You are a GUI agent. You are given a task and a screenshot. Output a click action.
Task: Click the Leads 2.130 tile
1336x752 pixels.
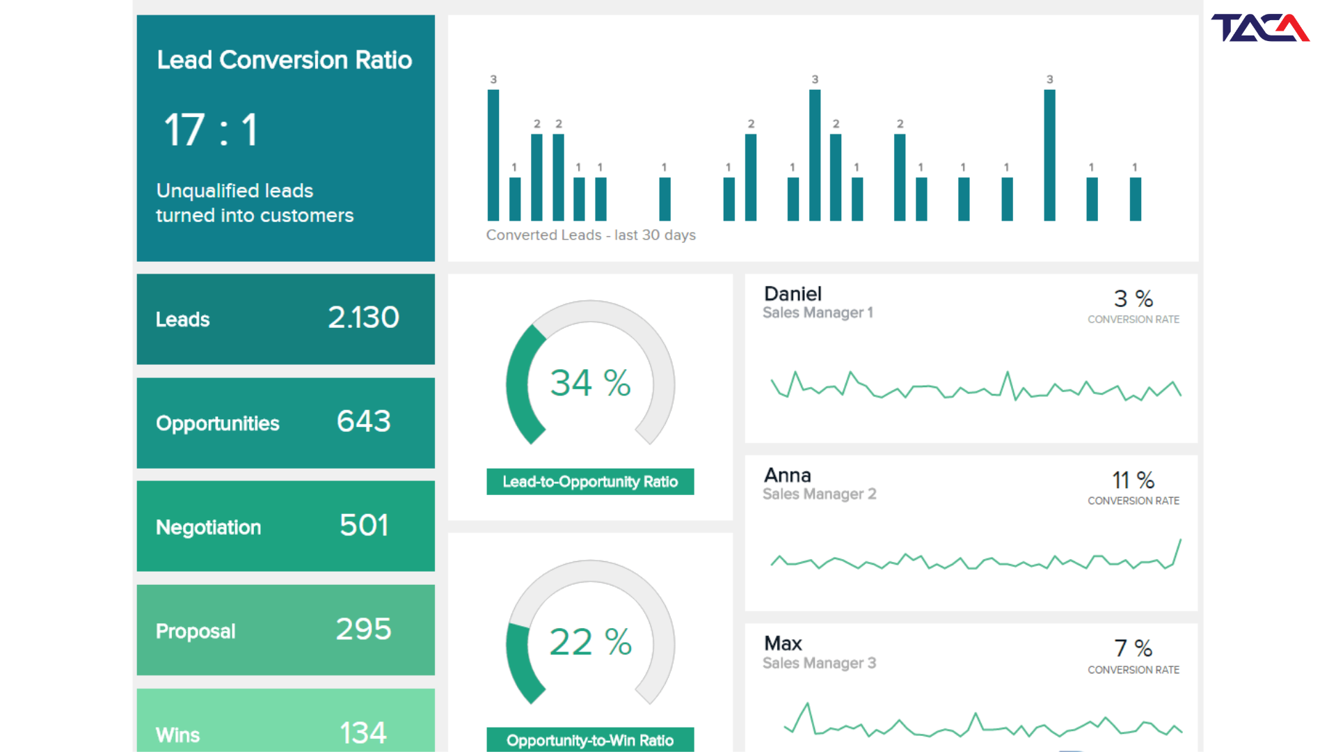tap(285, 319)
